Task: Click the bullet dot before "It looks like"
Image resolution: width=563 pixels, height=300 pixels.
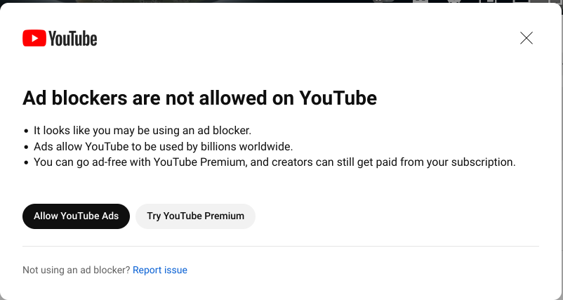Action: click(x=27, y=131)
